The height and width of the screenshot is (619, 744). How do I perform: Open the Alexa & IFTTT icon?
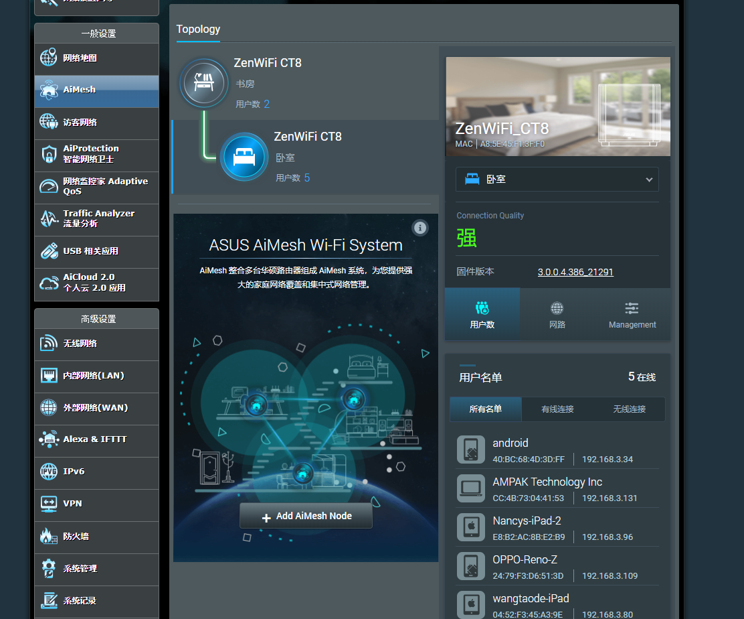click(48, 439)
